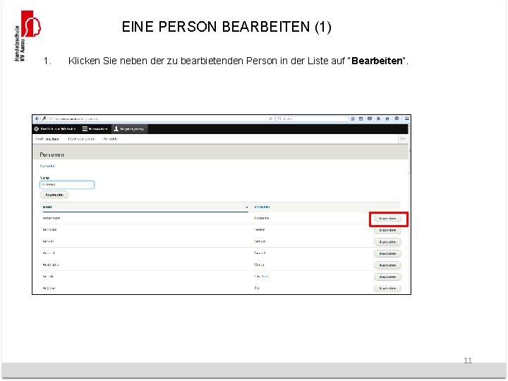Open the Verwalten menu in admin bar

coord(95,129)
